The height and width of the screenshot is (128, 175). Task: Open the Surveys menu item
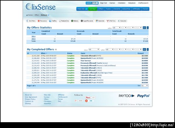[92, 9]
